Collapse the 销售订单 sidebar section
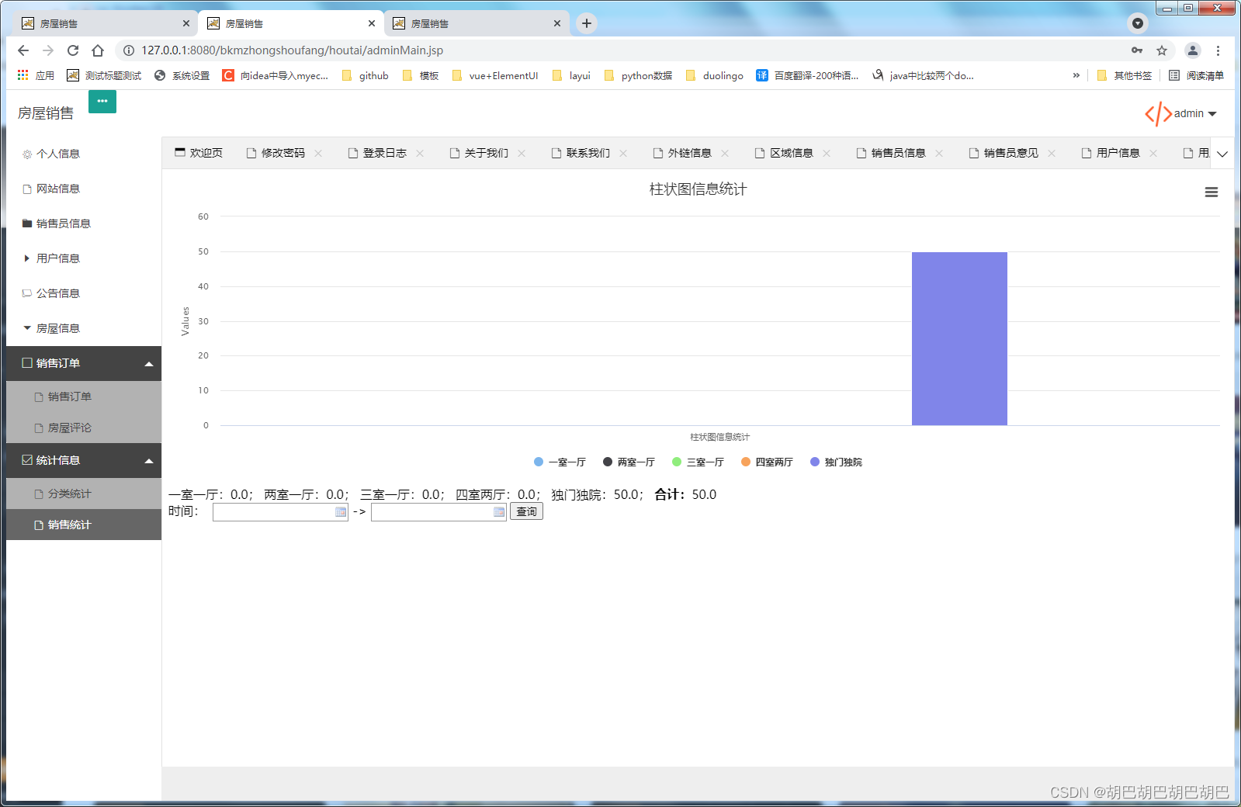The width and height of the screenshot is (1241, 807). (84, 363)
